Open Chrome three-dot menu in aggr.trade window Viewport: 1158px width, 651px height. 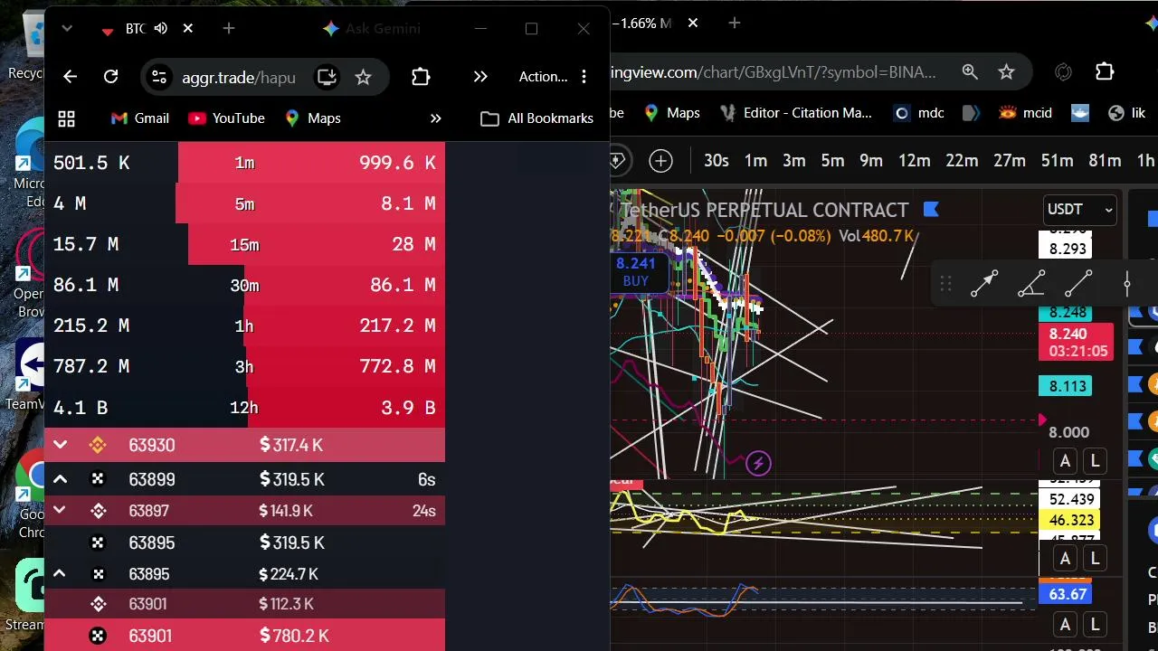584,77
